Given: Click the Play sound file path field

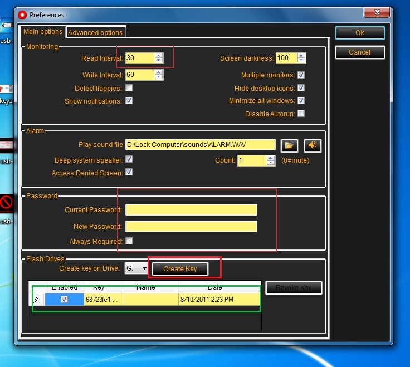Looking at the screenshot, I should (201, 145).
